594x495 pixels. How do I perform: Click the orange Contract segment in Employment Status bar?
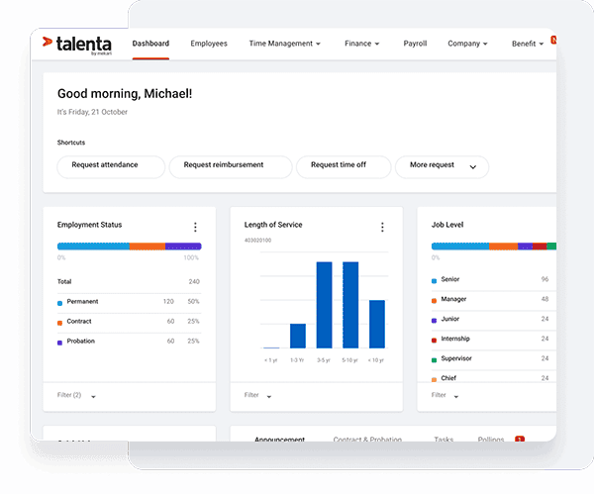(148, 247)
